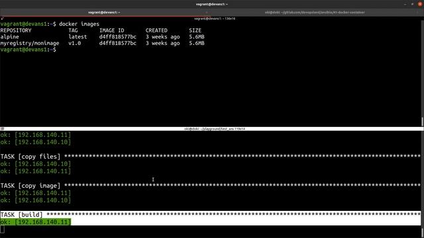Click '3 weeks ago' in the alpine row
Viewport: 424px width, 238px height.
162,37
